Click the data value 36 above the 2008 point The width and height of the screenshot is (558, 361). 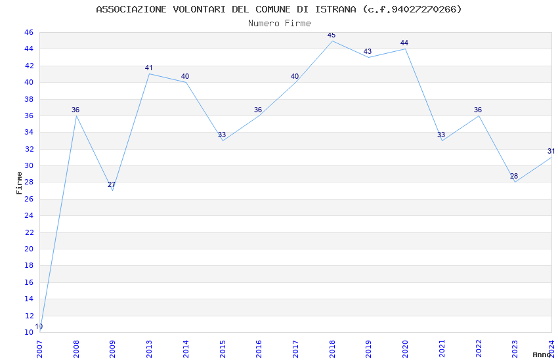click(75, 110)
